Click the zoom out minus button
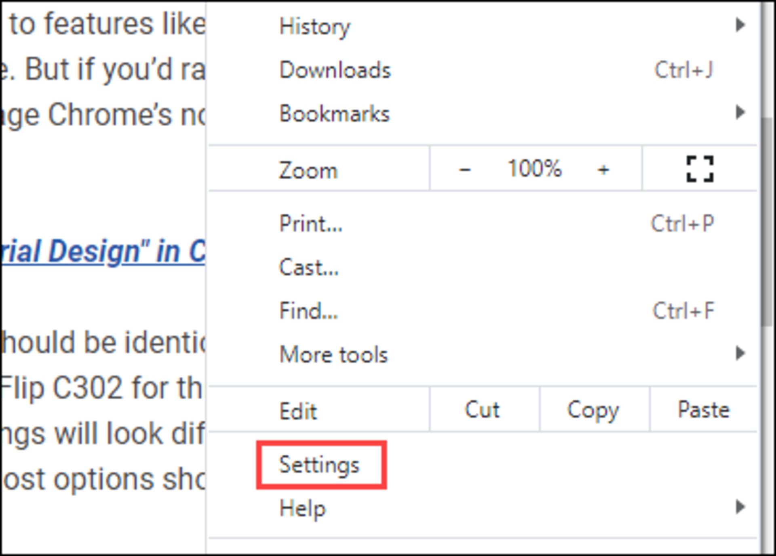Image resolution: width=776 pixels, height=556 pixels. (x=465, y=169)
